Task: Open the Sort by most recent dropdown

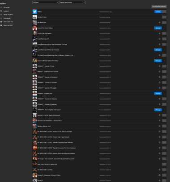Action: coord(72,2)
